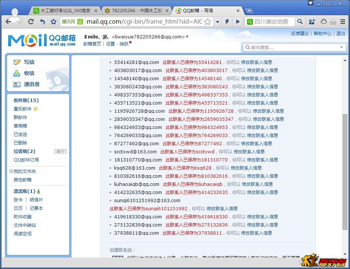
Task: Open 贺卡 link
Action: [x=18, y=200]
